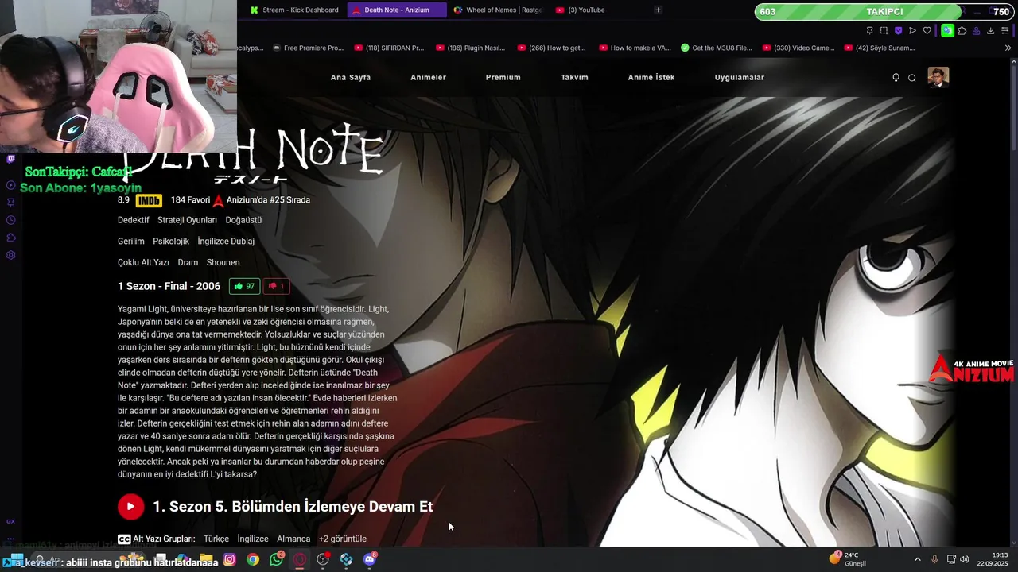Like the anime with thumbs up 97
This screenshot has width=1018, height=572.
click(245, 286)
